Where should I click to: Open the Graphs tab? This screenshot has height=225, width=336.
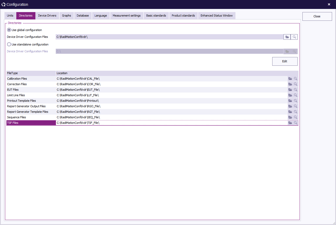(x=67, y=16)
